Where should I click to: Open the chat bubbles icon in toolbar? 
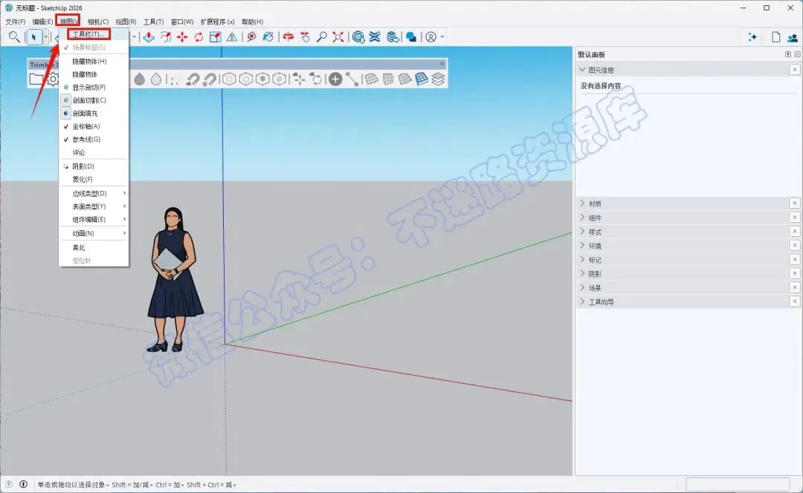point(410,37)
